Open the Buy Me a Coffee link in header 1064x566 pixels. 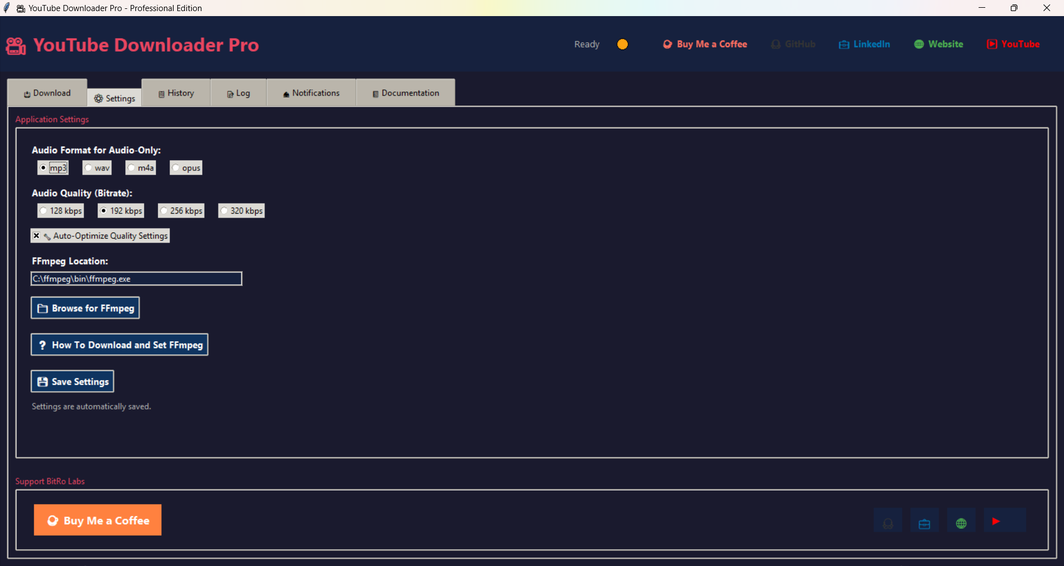pos(705,44)
